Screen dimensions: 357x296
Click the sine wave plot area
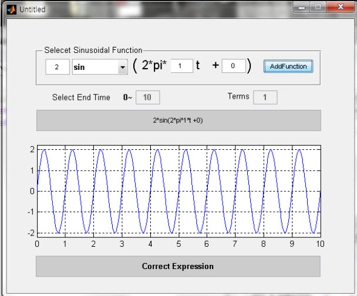coord(179,191)
